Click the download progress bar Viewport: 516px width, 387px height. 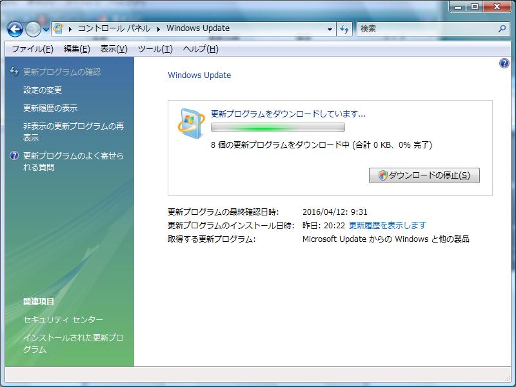click(278, 128)
